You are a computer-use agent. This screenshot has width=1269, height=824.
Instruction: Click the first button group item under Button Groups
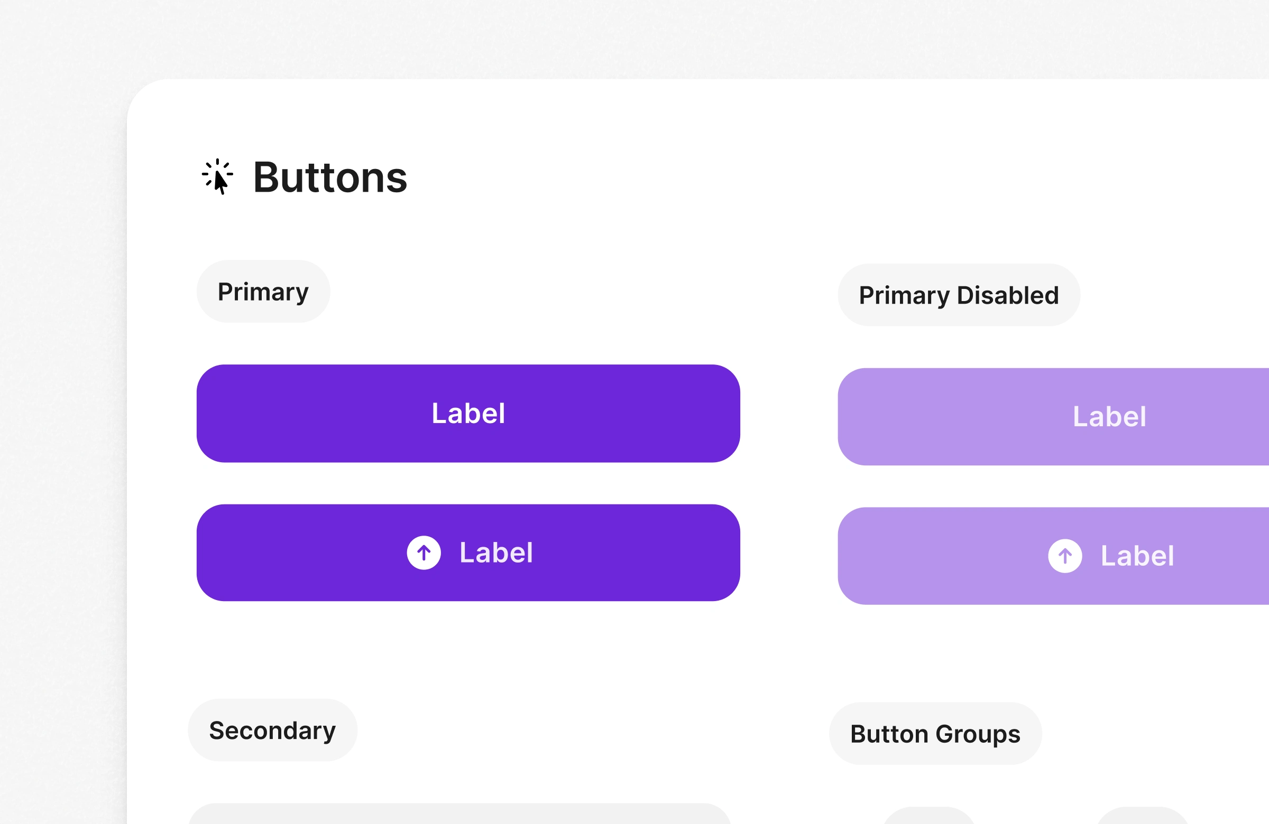pyautogui.click(x=929, y=817)
